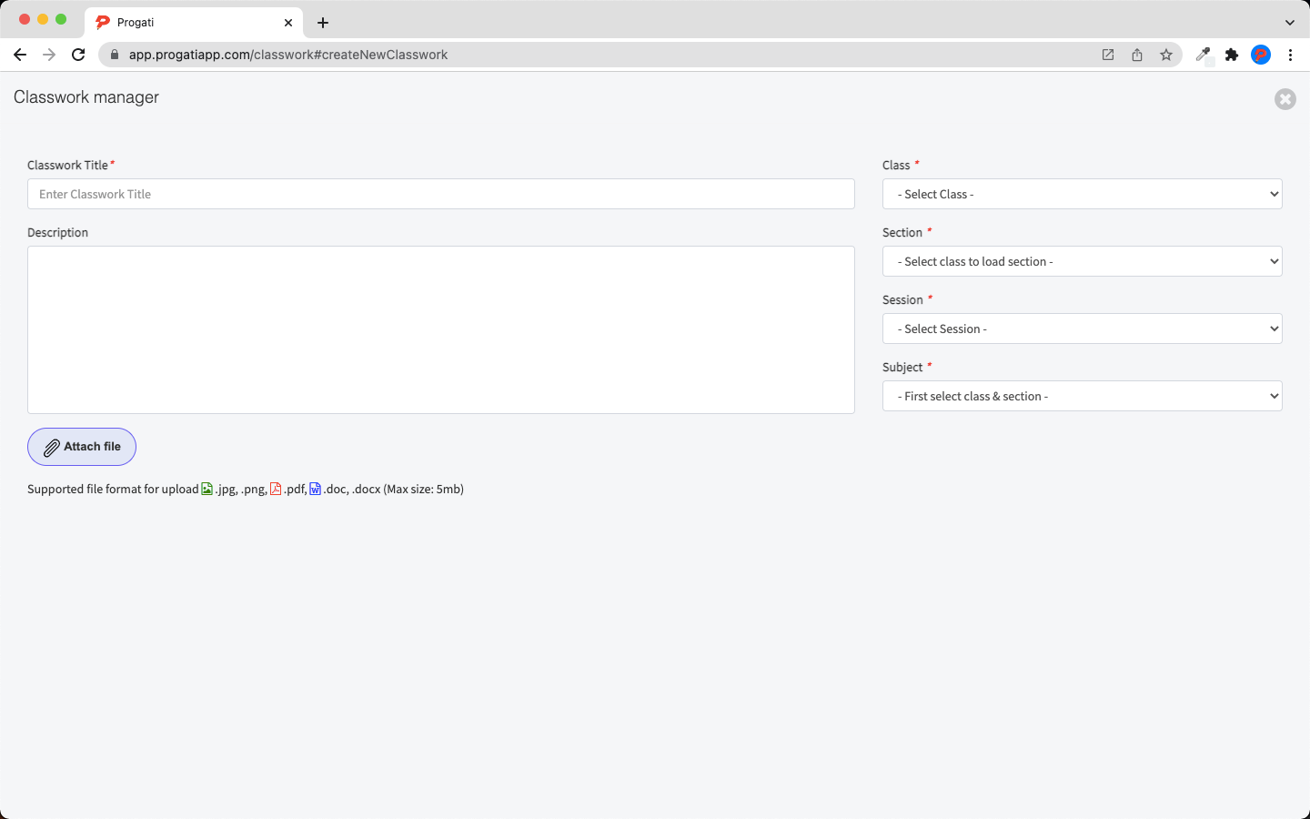This screenshot has height=819, width=1310.
Task: Open a new browser tab
Action: pos(323,23)
